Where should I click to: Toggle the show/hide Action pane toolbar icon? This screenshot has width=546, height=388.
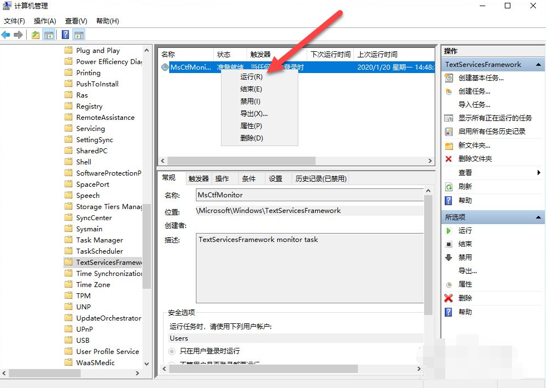[79, 35]
